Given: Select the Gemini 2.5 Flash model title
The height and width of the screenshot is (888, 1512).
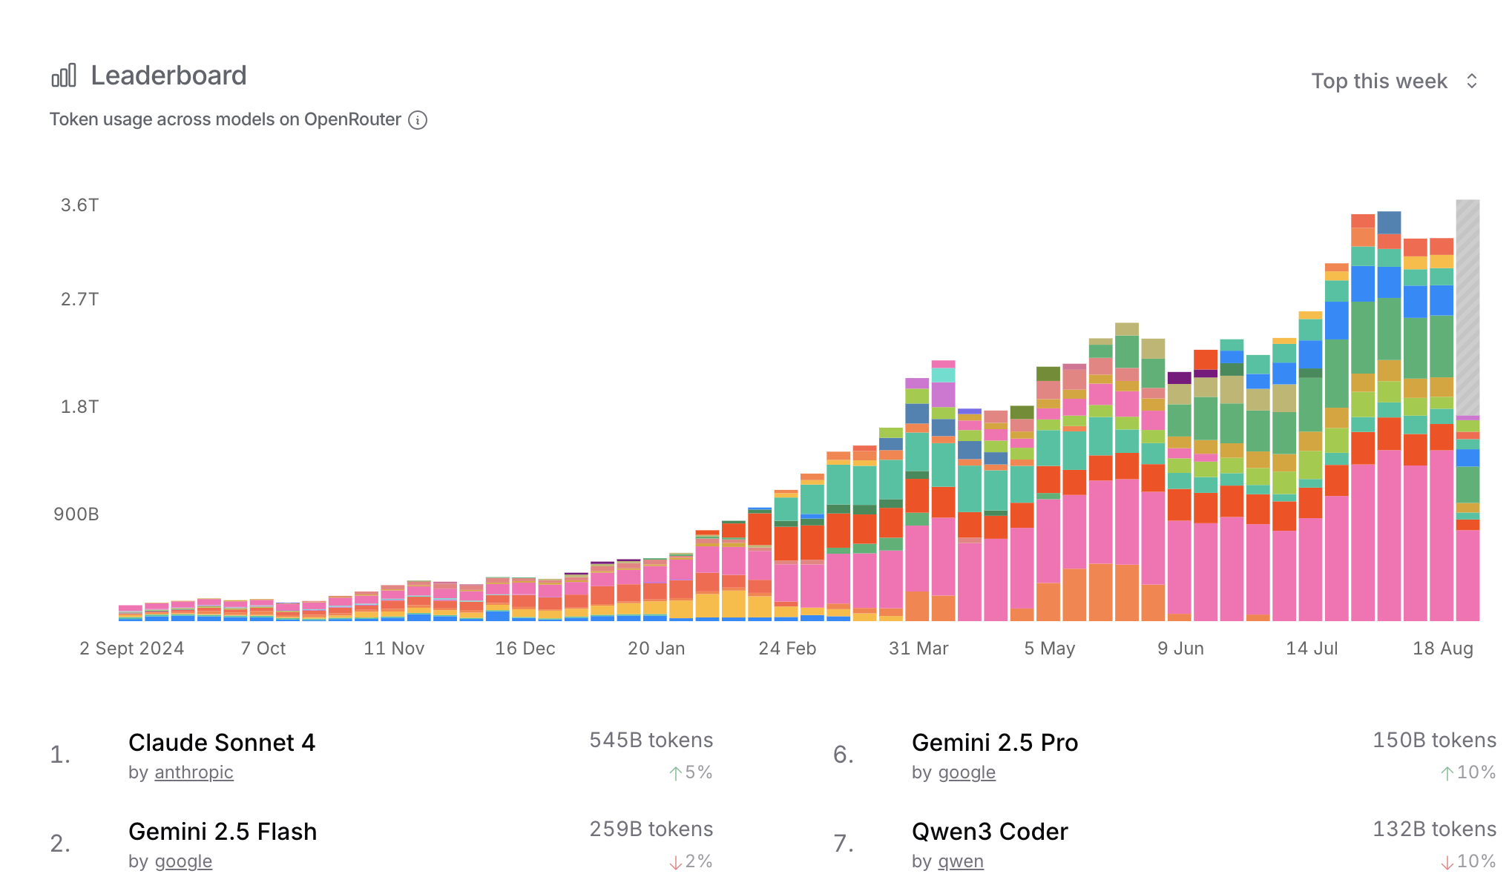Looking at the screenshot, I should click(x=223, y=831).
